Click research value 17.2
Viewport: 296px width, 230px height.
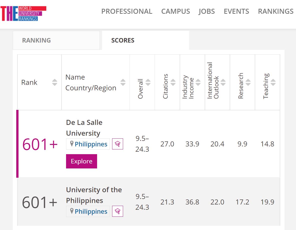(x=242, y=202)
